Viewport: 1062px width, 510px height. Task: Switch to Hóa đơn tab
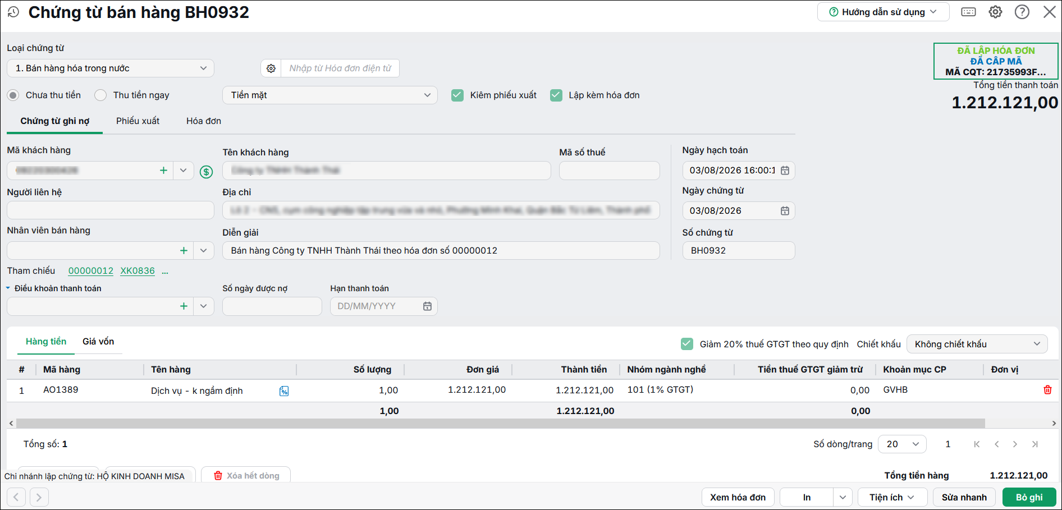point(204,121)
